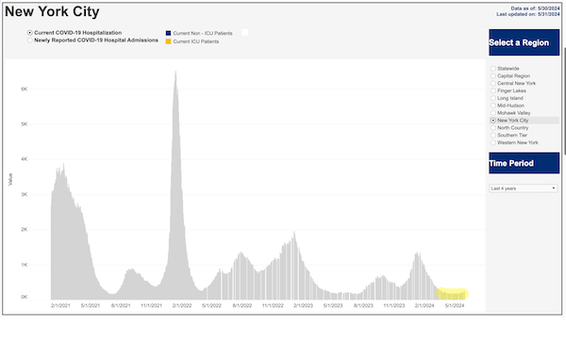566x356 pixels.
Task: Click the yellow highlighted May 2024 chart area
Action: (452, 294)
